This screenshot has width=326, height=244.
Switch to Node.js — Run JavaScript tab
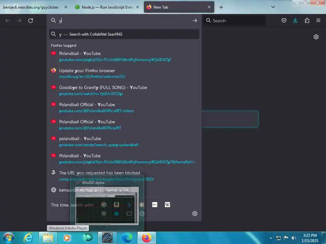[x=108, y=7]
